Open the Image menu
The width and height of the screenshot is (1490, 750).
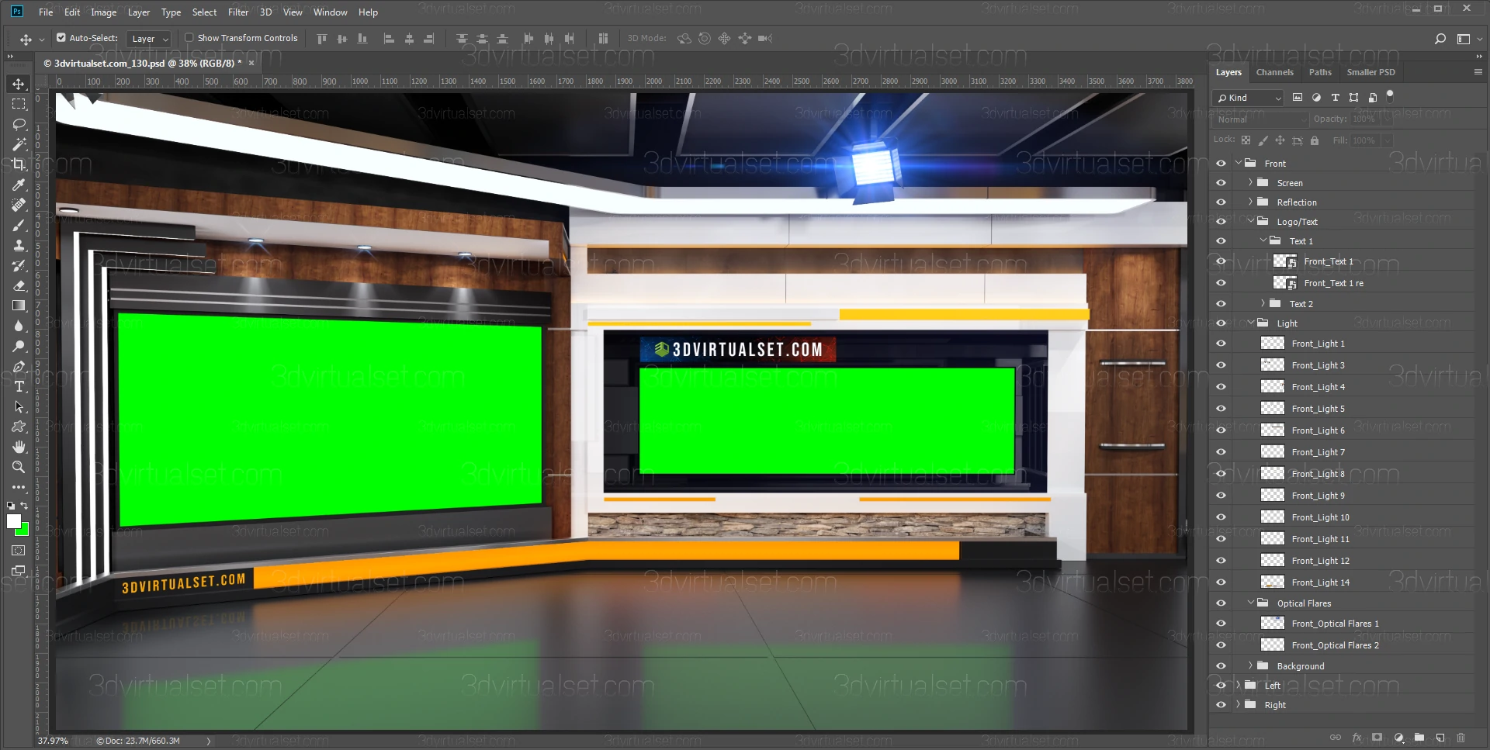pyautogui.click(x=103, y=12)
